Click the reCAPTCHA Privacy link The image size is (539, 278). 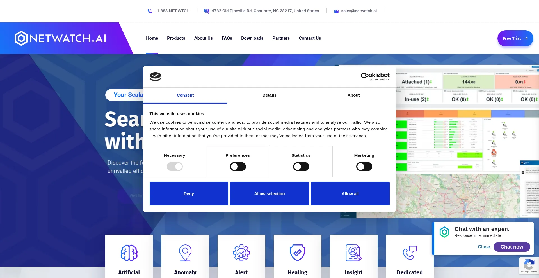524,272
